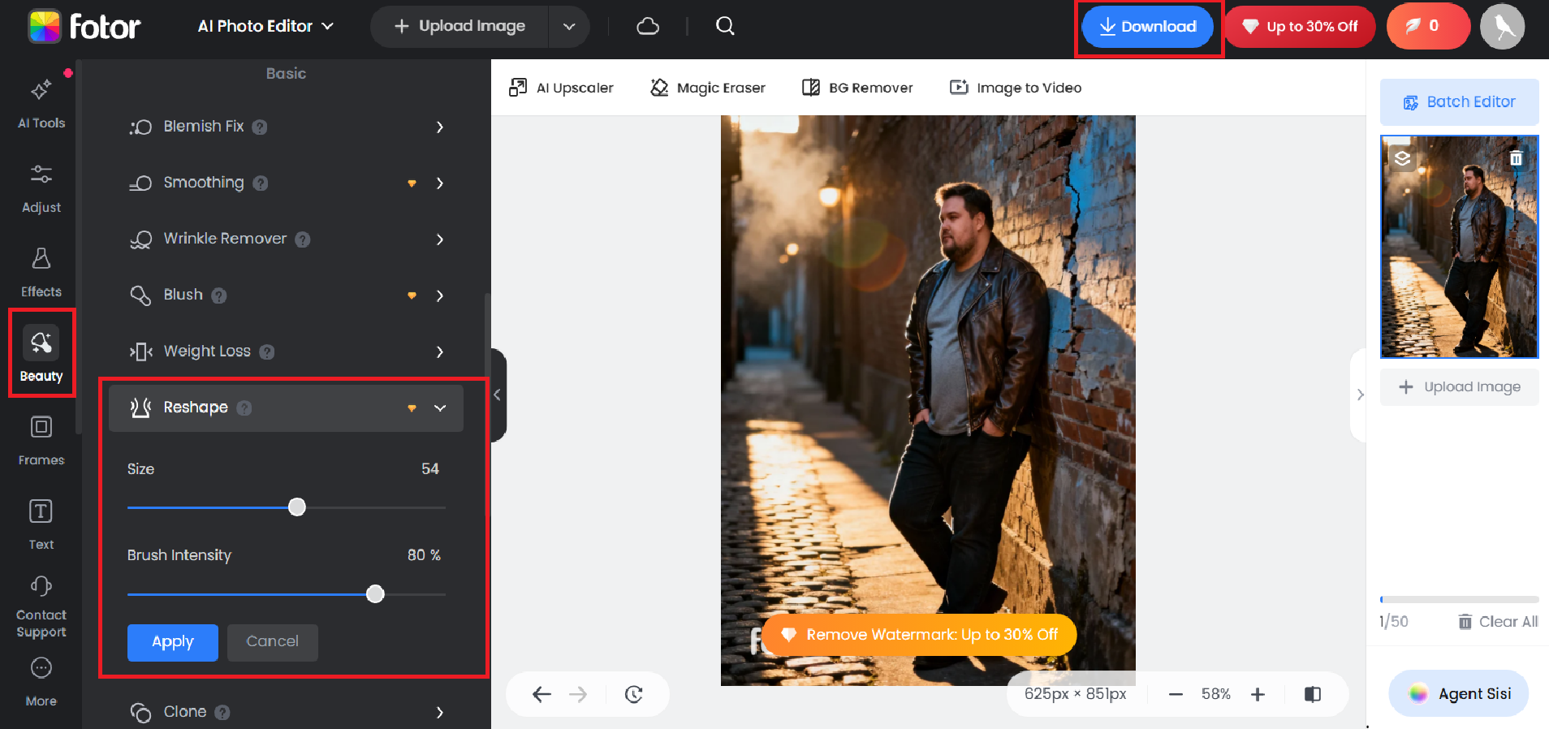
Task: Open the AI Tools sidebar panel
Action: [x=41, y=104]
